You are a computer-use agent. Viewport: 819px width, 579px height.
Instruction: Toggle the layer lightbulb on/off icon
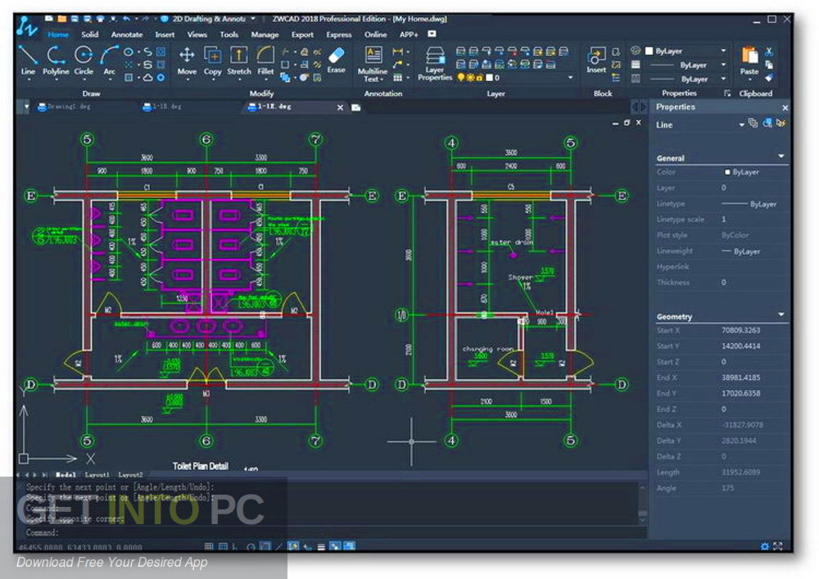[460, 77]
